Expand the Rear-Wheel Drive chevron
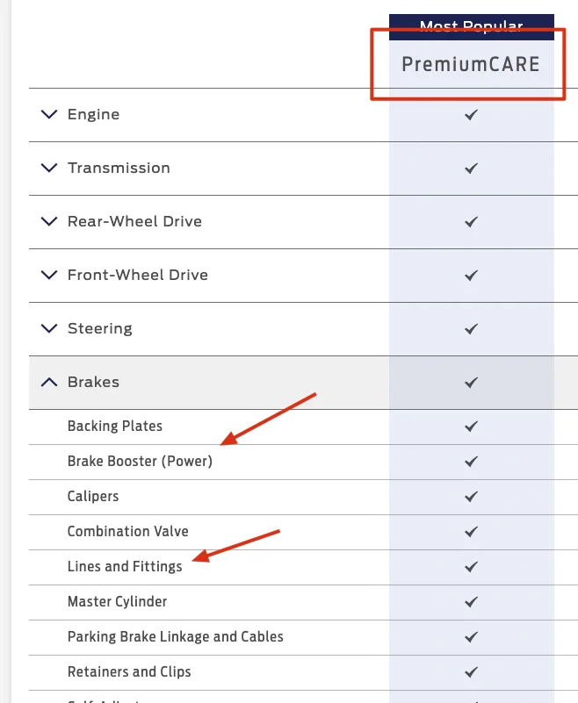The height and width of the screenshot is (703, 578). point(49,221)
